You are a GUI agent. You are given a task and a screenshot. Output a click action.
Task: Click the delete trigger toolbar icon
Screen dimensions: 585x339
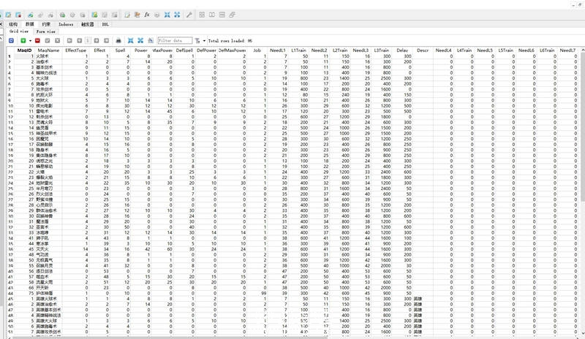coord(83,15)
